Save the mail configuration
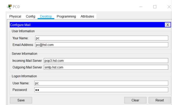This screenshot has width=172, height=105. [21, 100]
